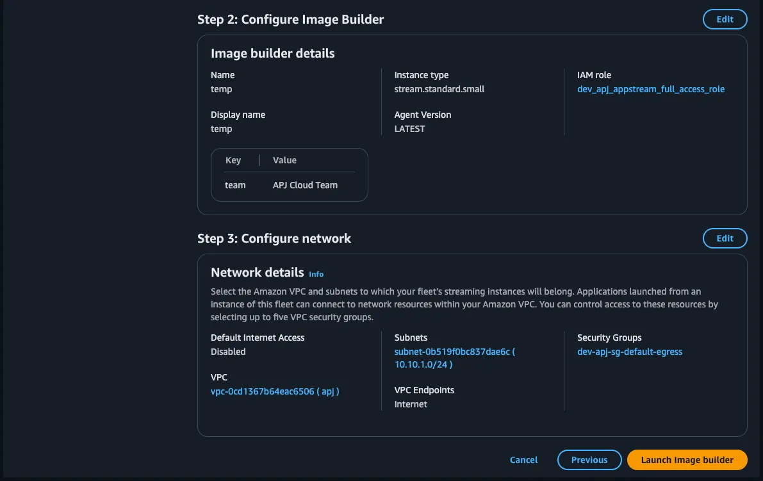Select the Key column header in tags table

pyautogui.click(x=233, y=160)
